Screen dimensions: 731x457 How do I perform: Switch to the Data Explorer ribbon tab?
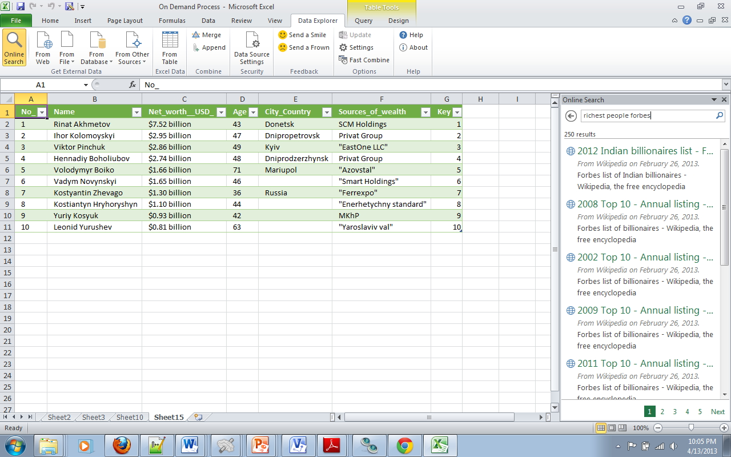(318, 20)
